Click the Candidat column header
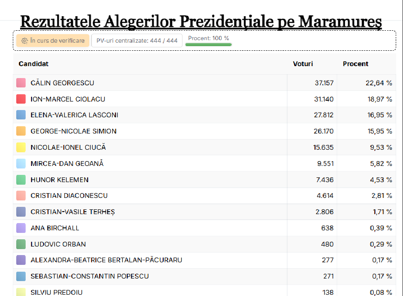Image resolution: width=403 pixels, height=296 pixels. (33, 64)
